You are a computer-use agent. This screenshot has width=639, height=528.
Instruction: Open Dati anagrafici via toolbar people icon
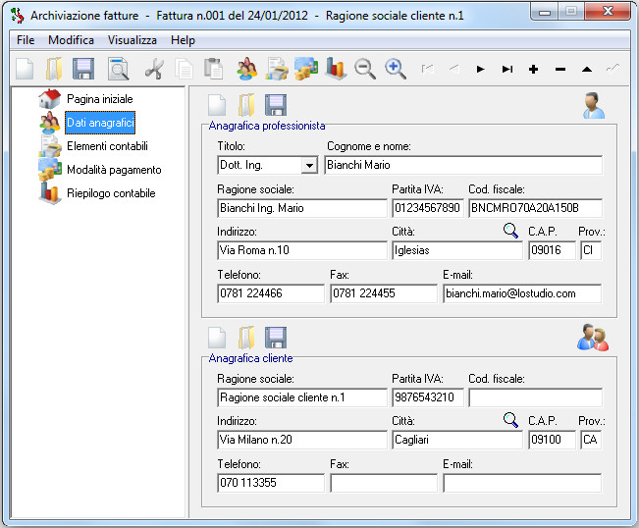[x=247, y=69]
